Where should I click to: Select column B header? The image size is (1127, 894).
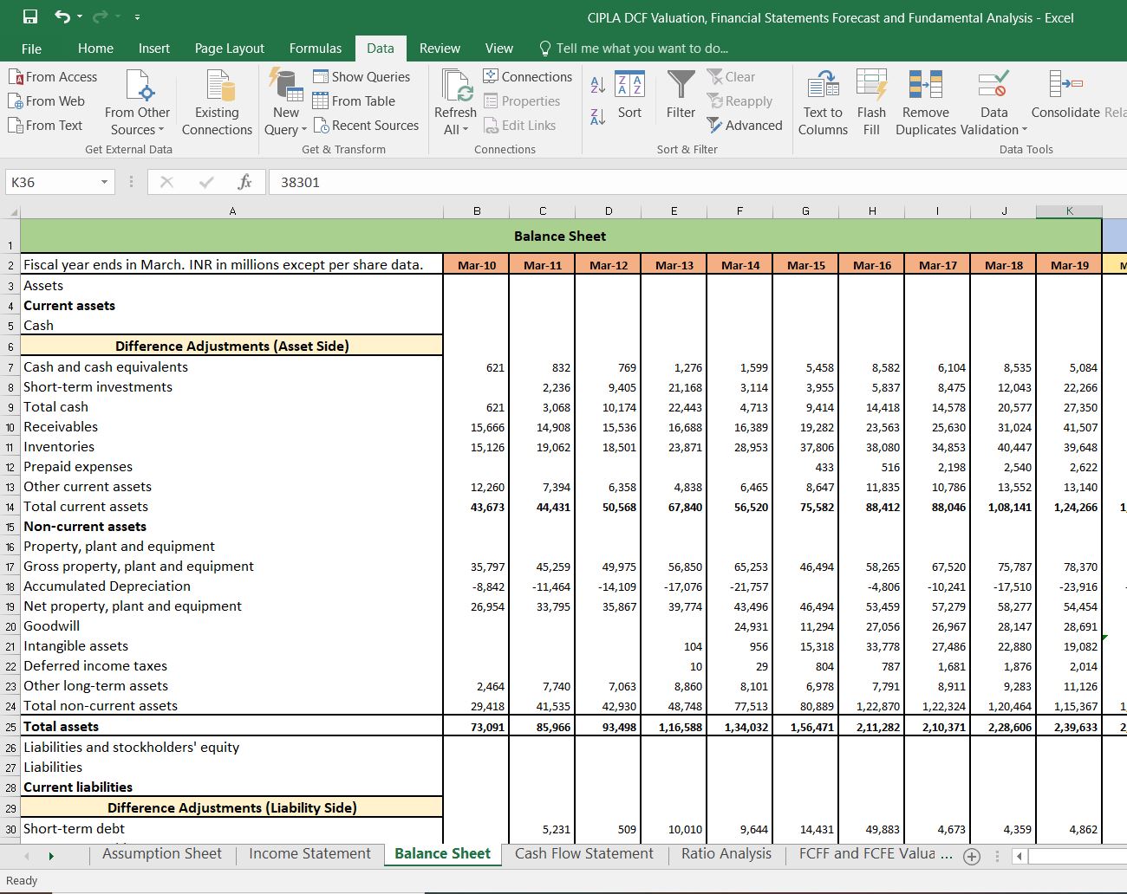(x=477, y=211)
